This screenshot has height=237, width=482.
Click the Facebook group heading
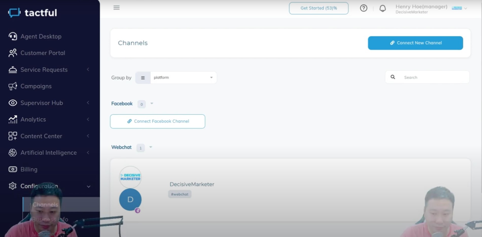point(122,103)
